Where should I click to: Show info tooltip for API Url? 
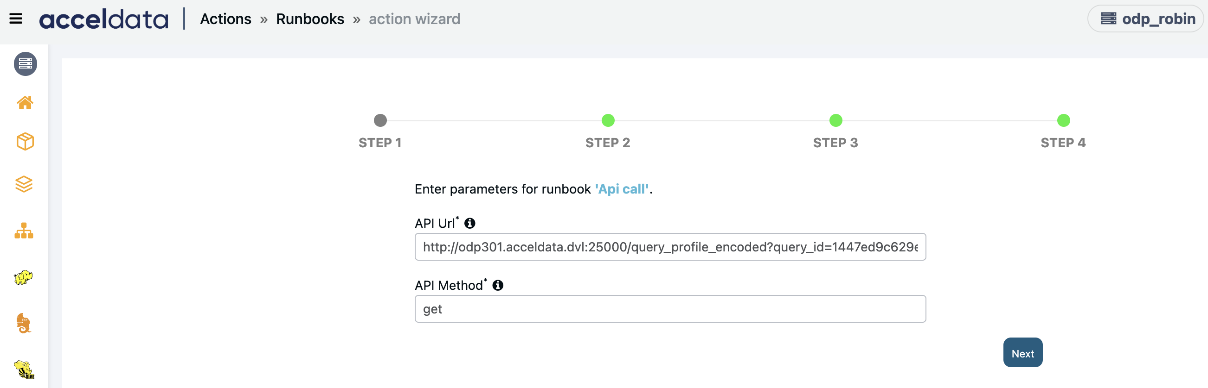pyautogui.click(x=470, y=223)
